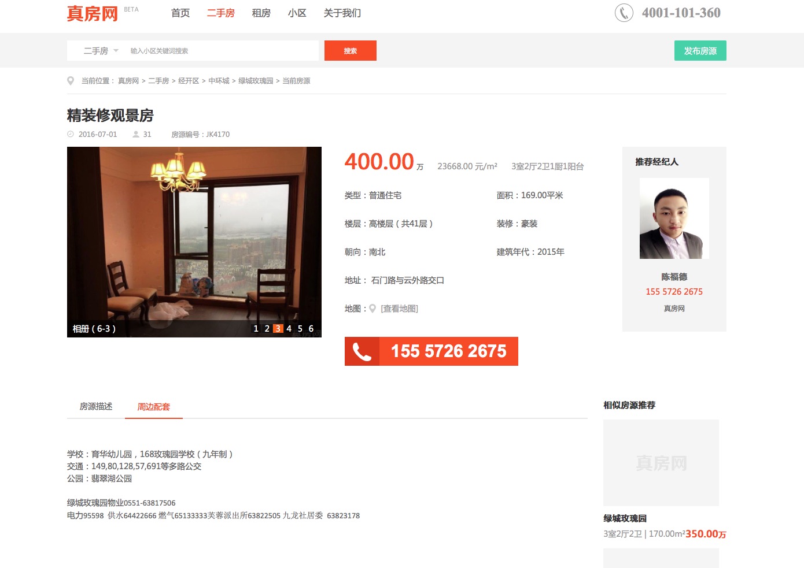Click layout text 3室2厅2卫1厨1阳台
Image resolution: width=804 pixels, height=568 pixels.
click(548, 166)
